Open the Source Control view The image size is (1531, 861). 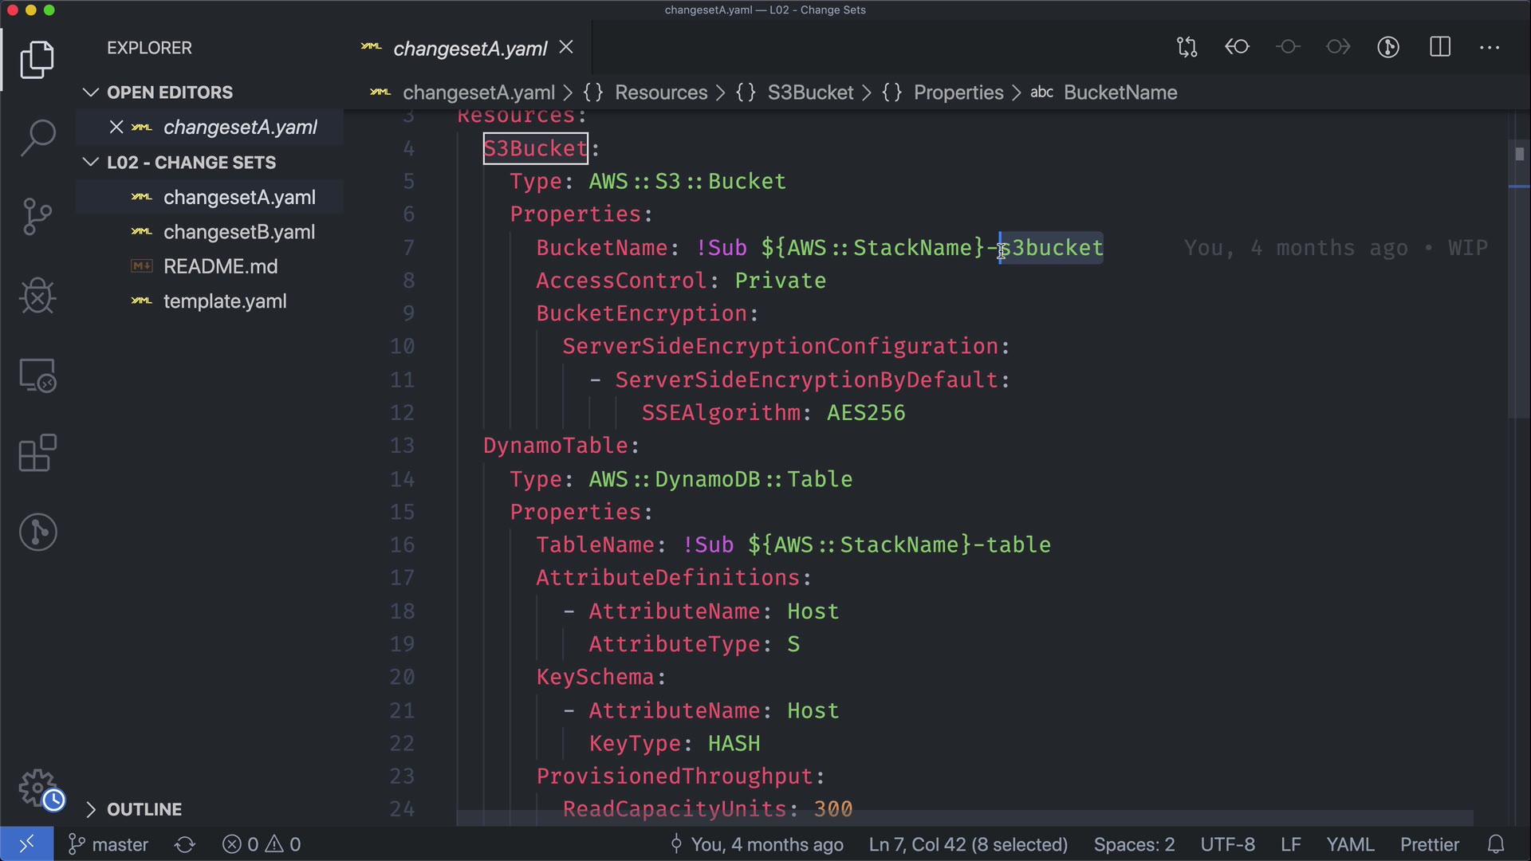[37, 216]
